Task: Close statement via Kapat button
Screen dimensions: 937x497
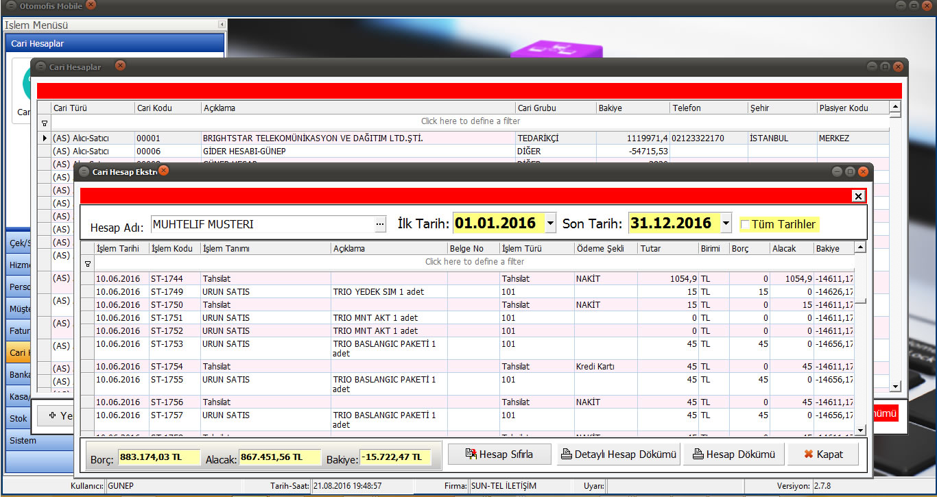Action: coord(823,454)
